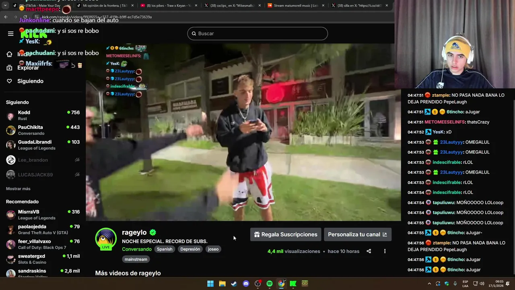Click the microphone icon in system tray
The height and width of the screenshot is (290, 515).
455,284
